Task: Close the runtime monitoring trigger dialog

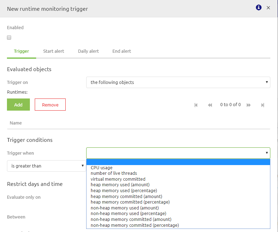Action: point(269,8)
